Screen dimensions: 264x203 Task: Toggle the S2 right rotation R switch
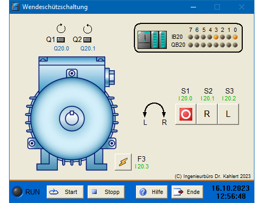pos(207,114)
